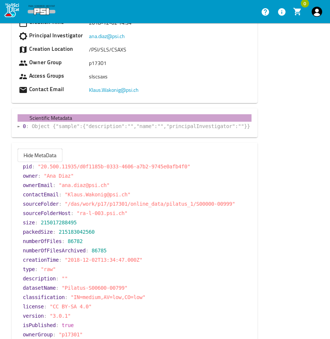Open the Klaus.Wakonig@psi.ch contact link

[114, 90]
